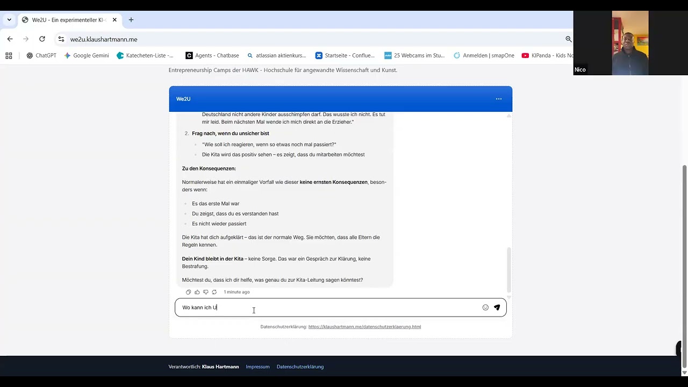Open the 25 Webcams bookmark

[414, 55]
